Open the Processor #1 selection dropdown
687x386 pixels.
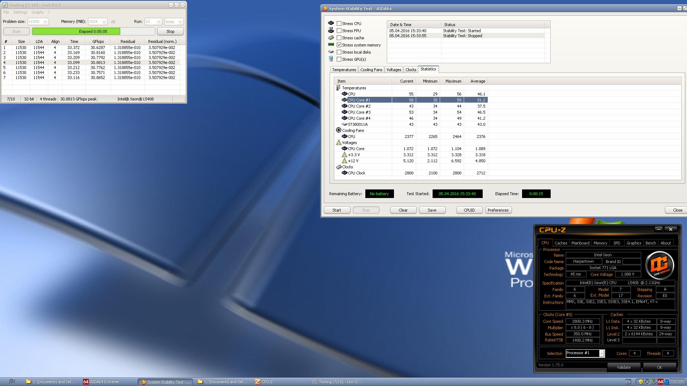pos(601,353)
